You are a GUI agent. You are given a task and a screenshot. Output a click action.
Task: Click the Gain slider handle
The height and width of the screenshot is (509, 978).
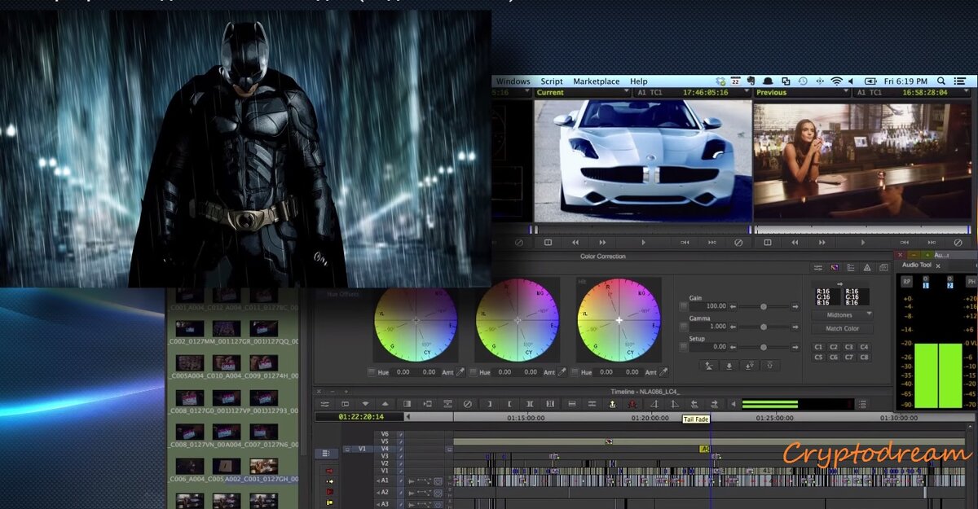(x=764, y=306)
